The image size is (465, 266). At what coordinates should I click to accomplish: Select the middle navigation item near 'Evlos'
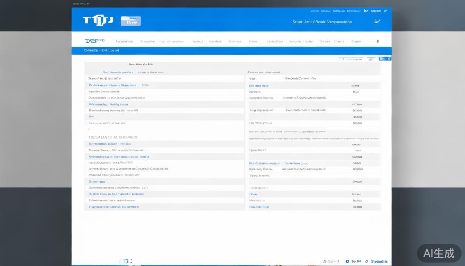point(253,41)
